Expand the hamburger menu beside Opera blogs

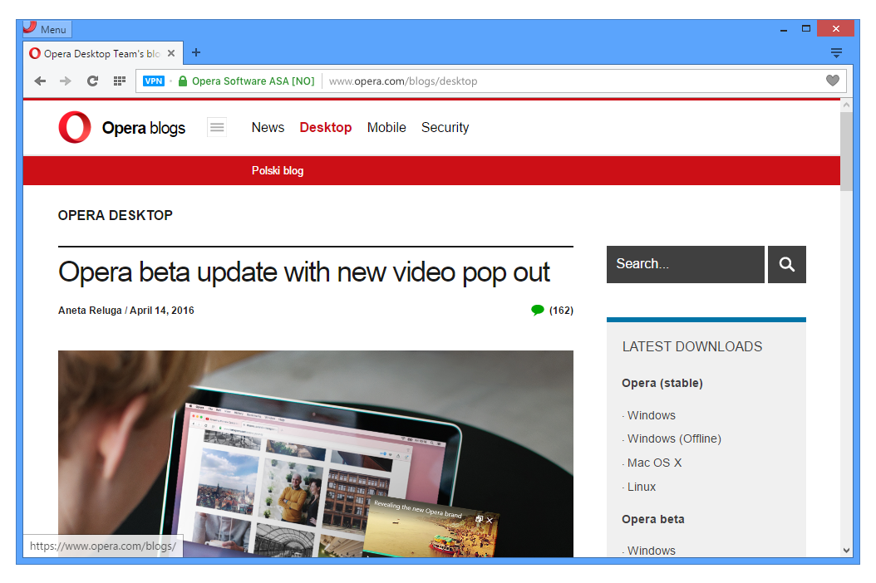click(x=217, y=127)
